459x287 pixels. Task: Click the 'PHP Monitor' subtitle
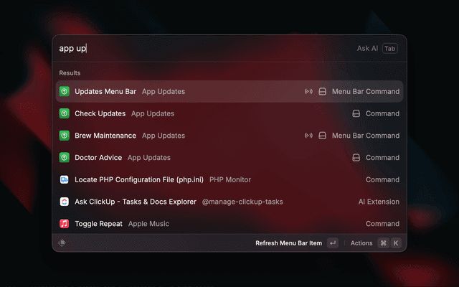[x=230, y=179]
